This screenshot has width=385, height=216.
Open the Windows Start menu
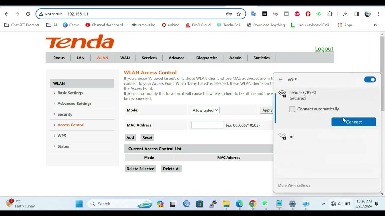[79, 204]
